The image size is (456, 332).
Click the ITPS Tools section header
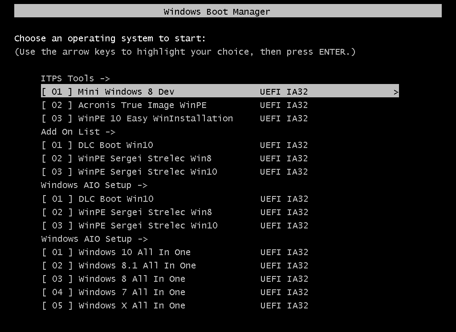click(76, 78)
